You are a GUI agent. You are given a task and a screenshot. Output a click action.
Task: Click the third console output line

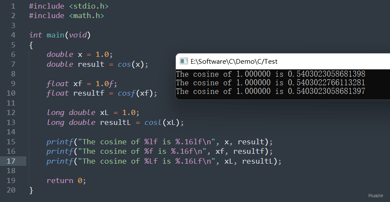pos(271,91)
